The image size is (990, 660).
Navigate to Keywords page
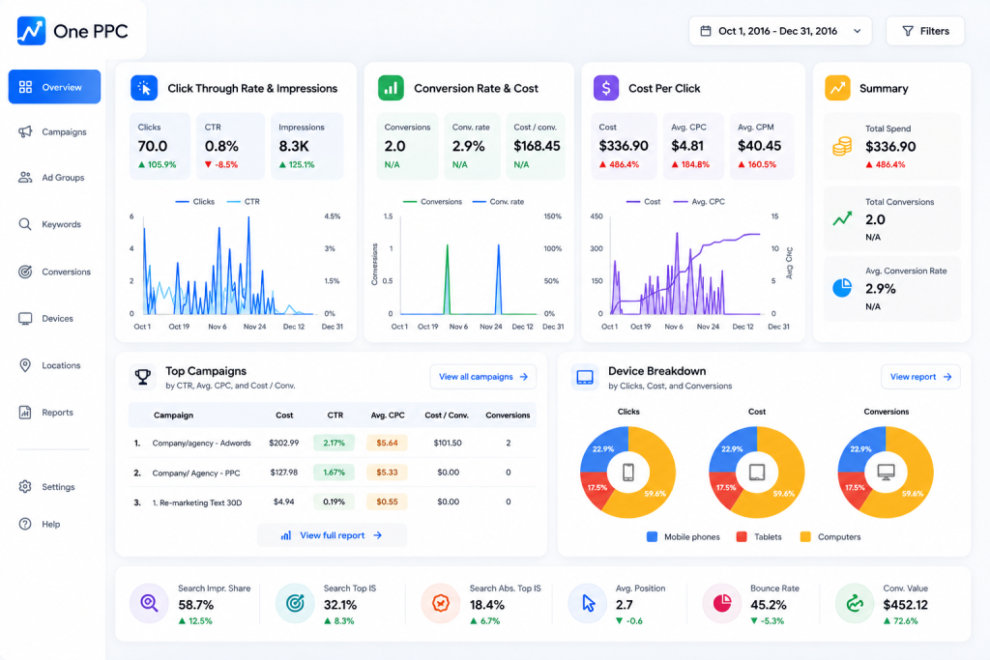[x=50, y=224]
